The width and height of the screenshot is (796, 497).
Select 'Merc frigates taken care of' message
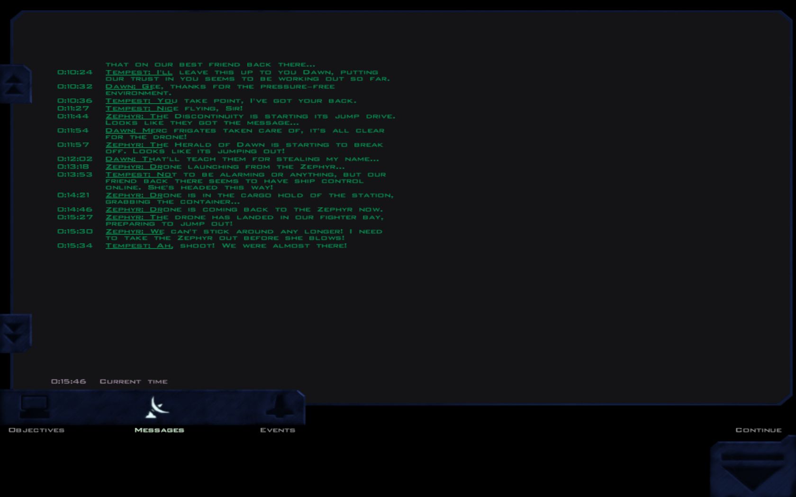coord(221,133)
